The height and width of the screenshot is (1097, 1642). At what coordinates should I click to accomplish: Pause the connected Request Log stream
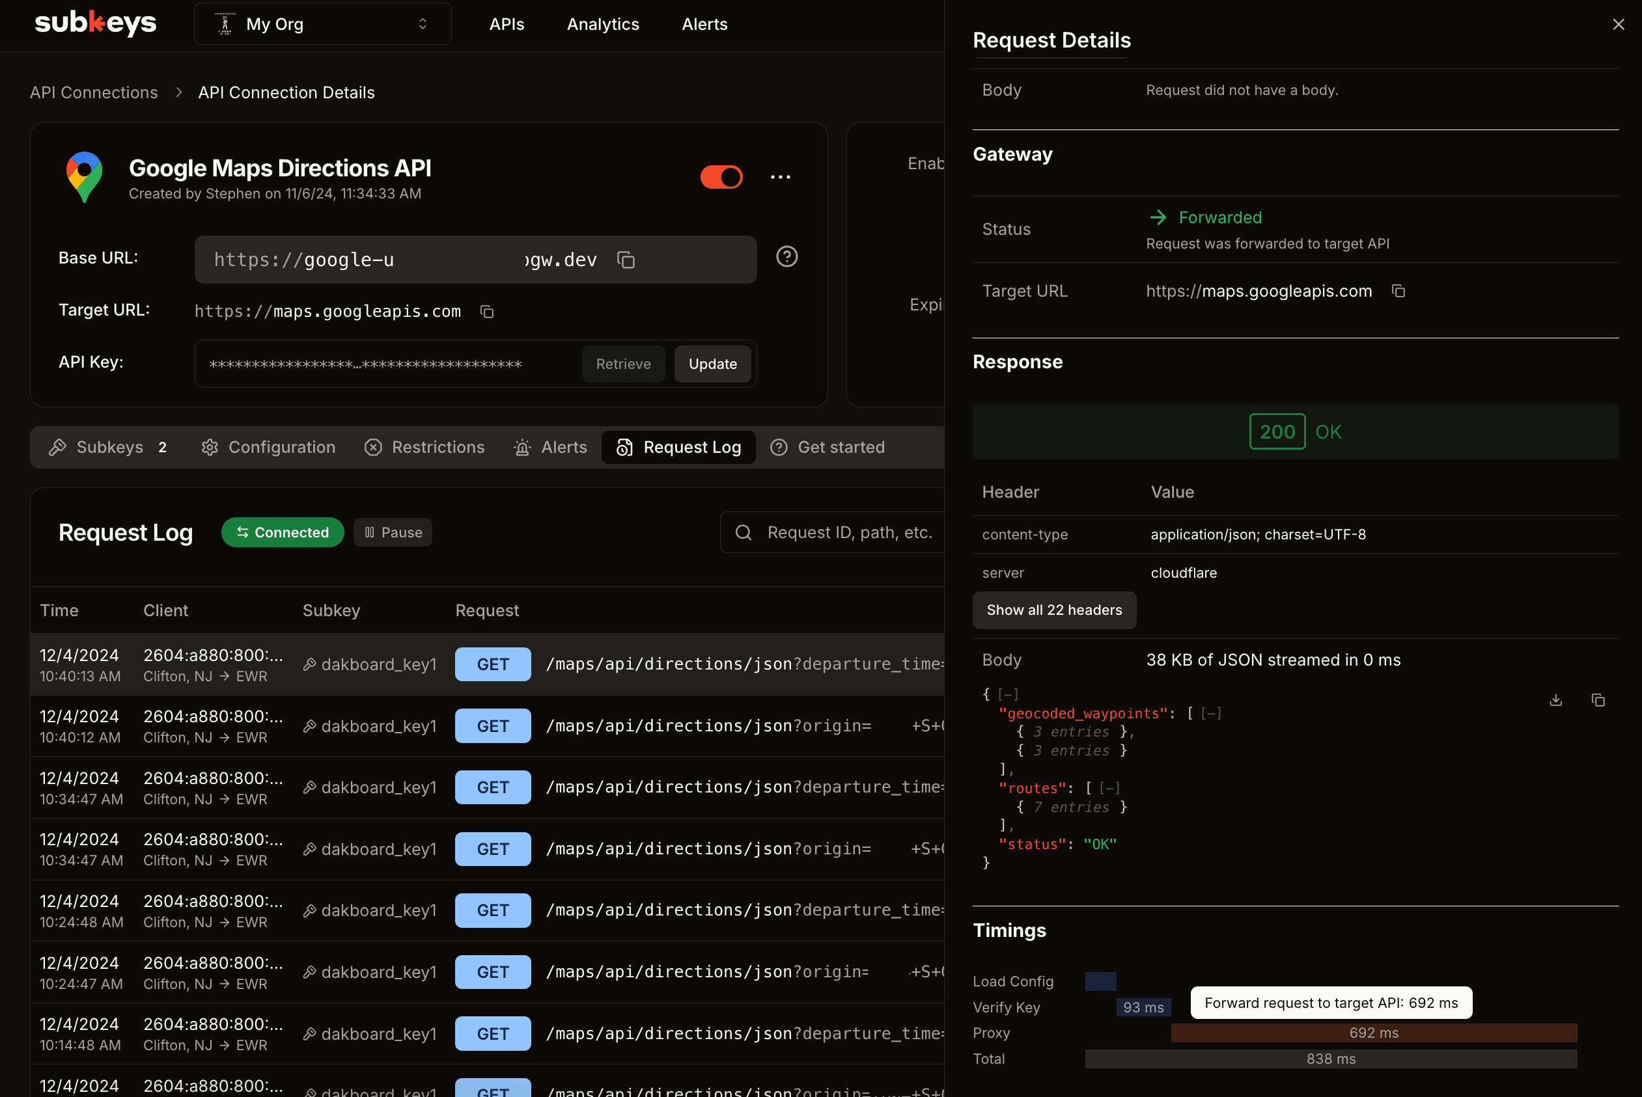393,532
